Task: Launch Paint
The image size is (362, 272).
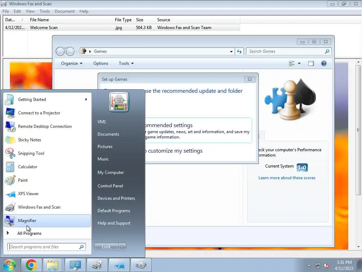Action: [x=47, y=180]
